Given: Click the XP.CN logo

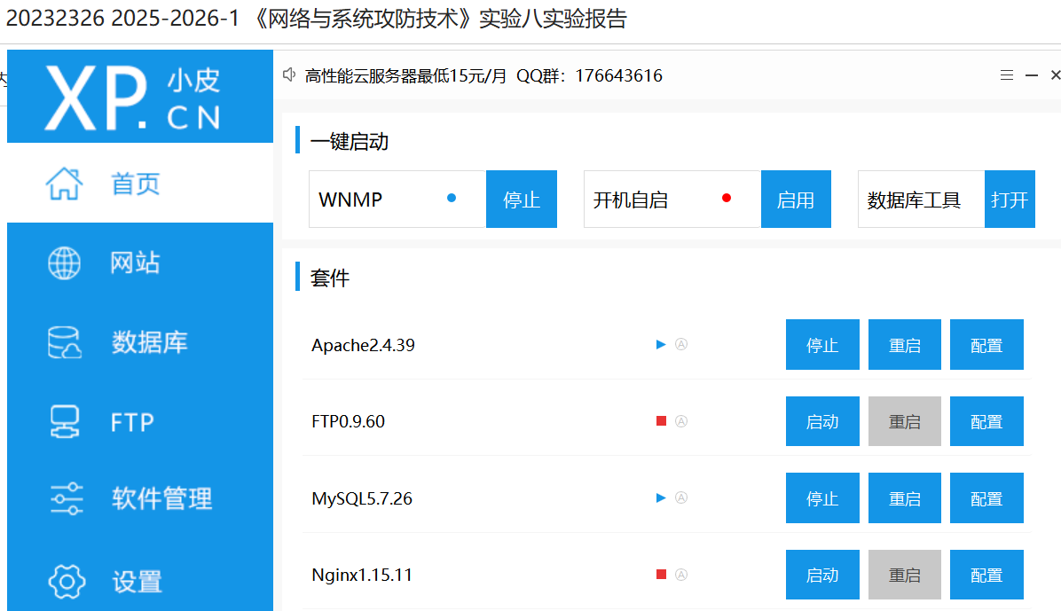Looking at the screenshot, I should coord(133,97).
